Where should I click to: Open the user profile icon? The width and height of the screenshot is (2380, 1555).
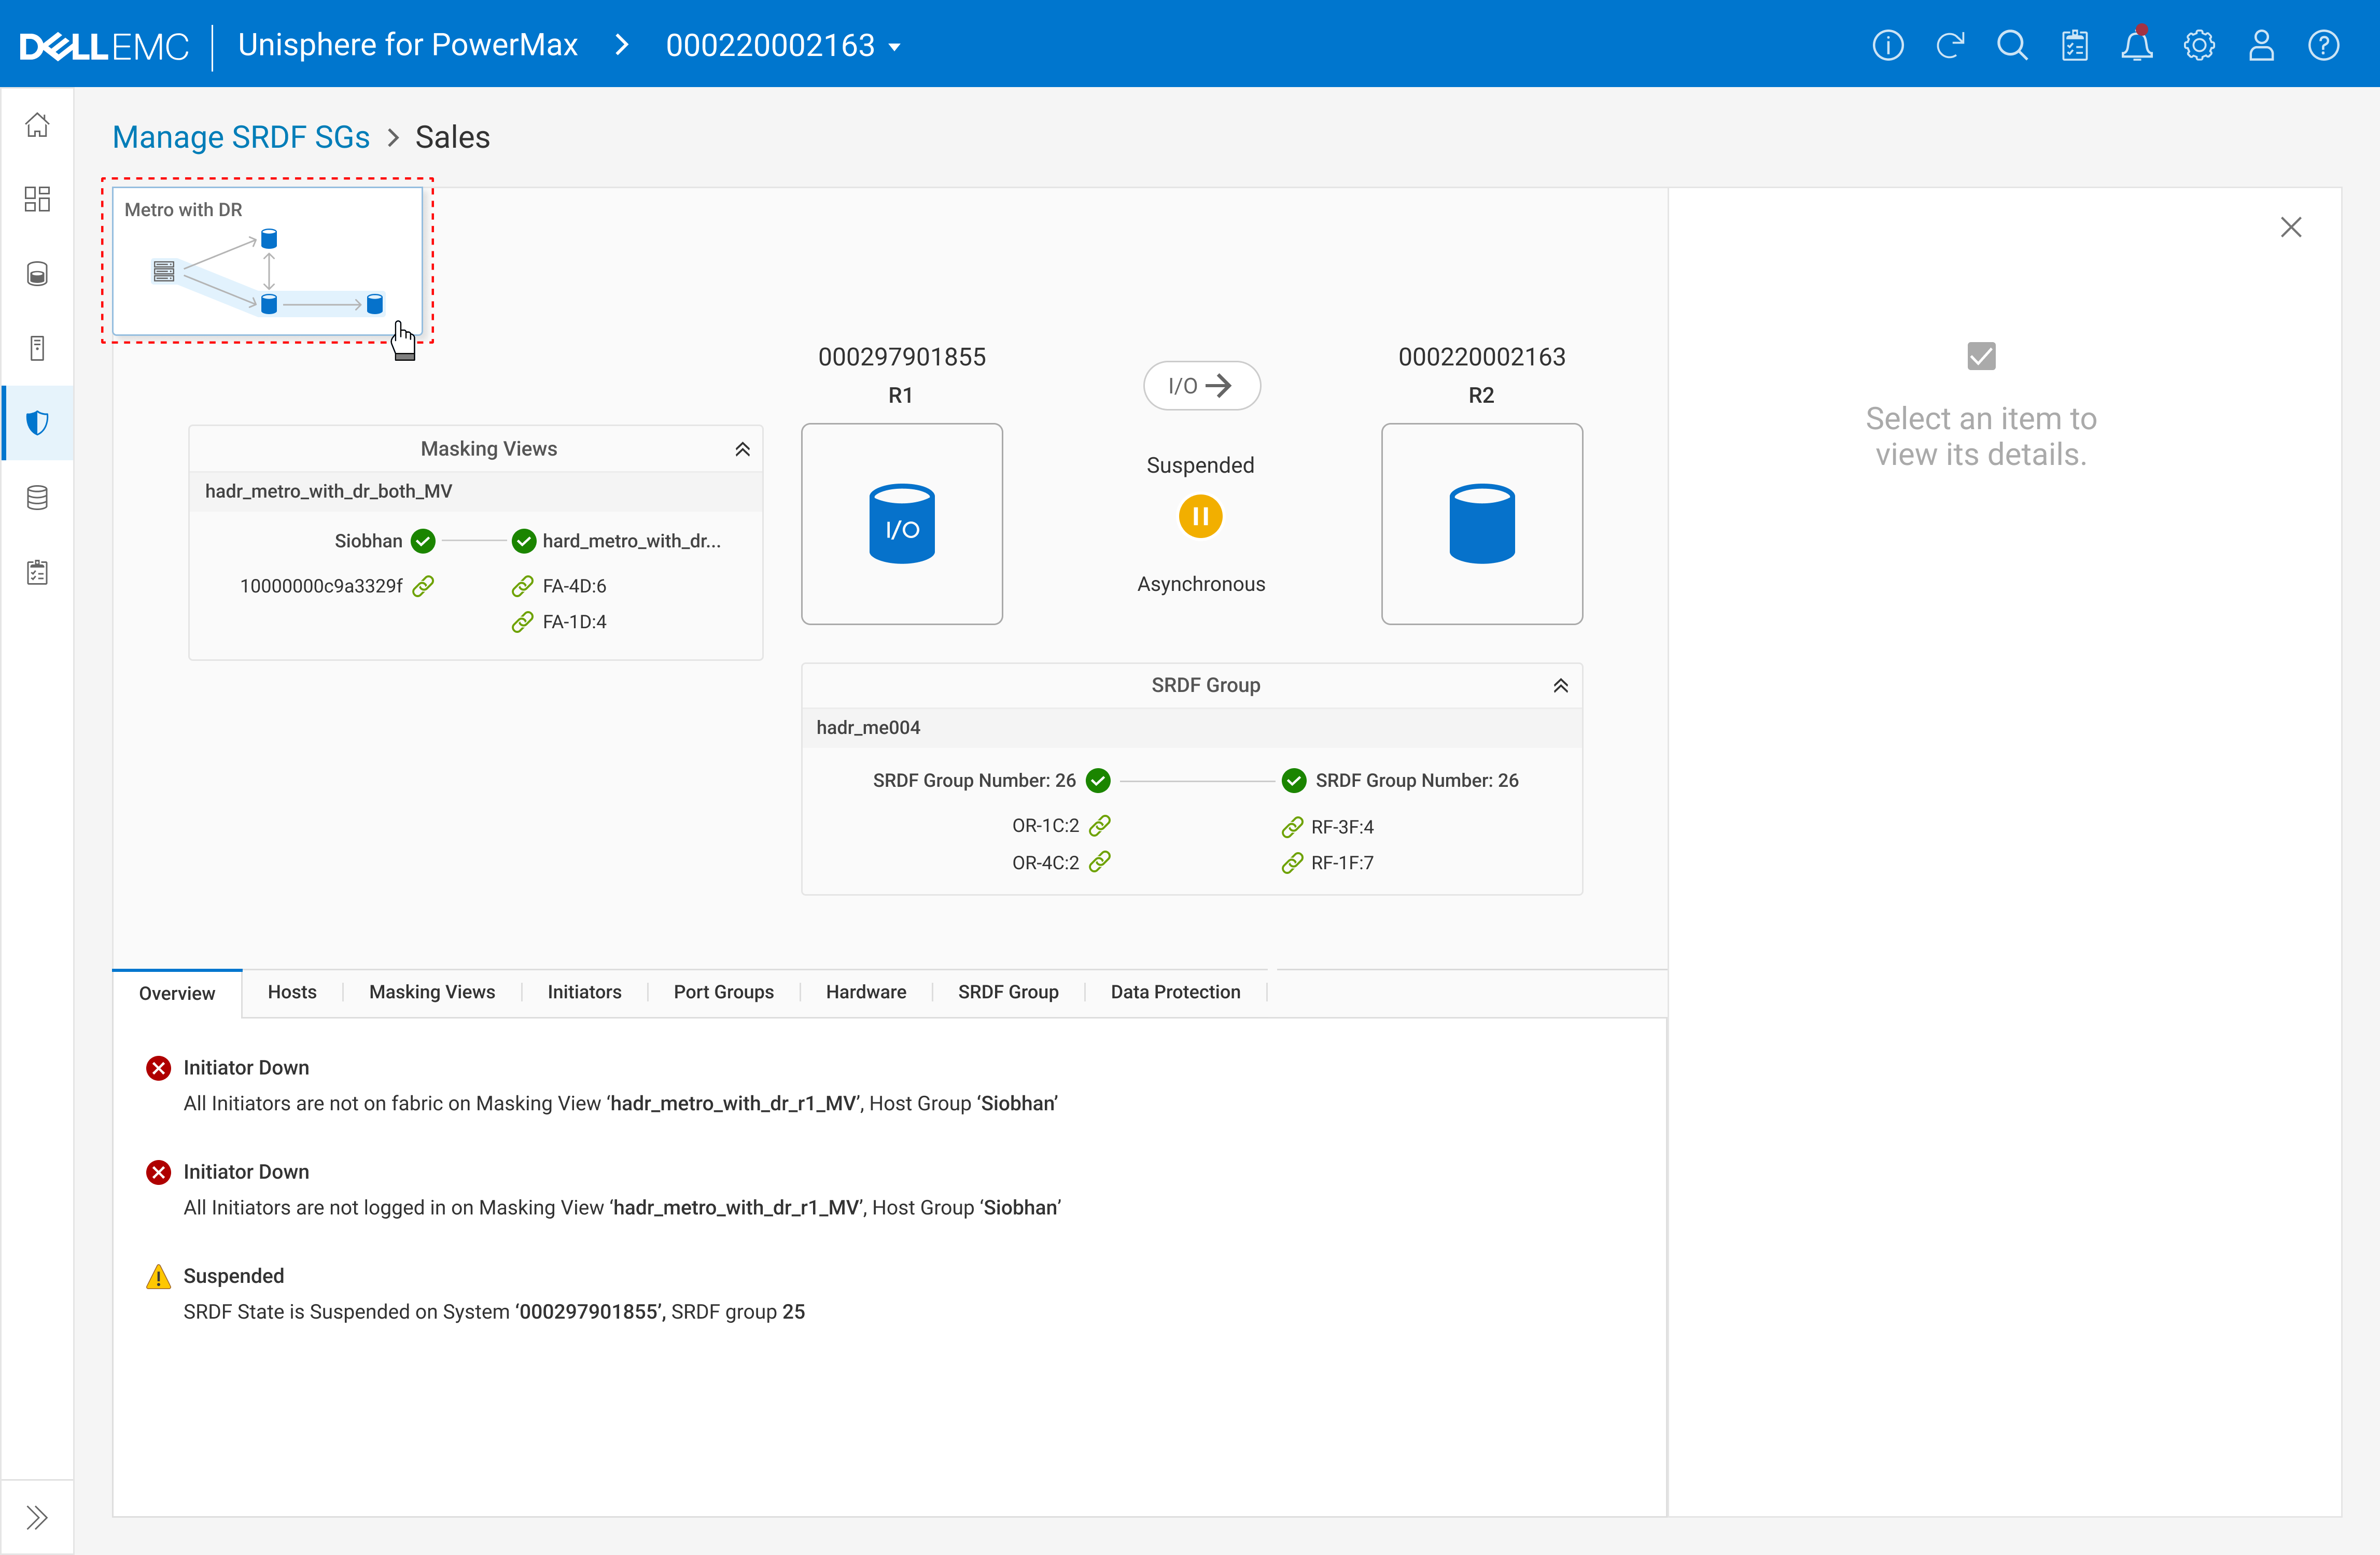click(2261, 46)
